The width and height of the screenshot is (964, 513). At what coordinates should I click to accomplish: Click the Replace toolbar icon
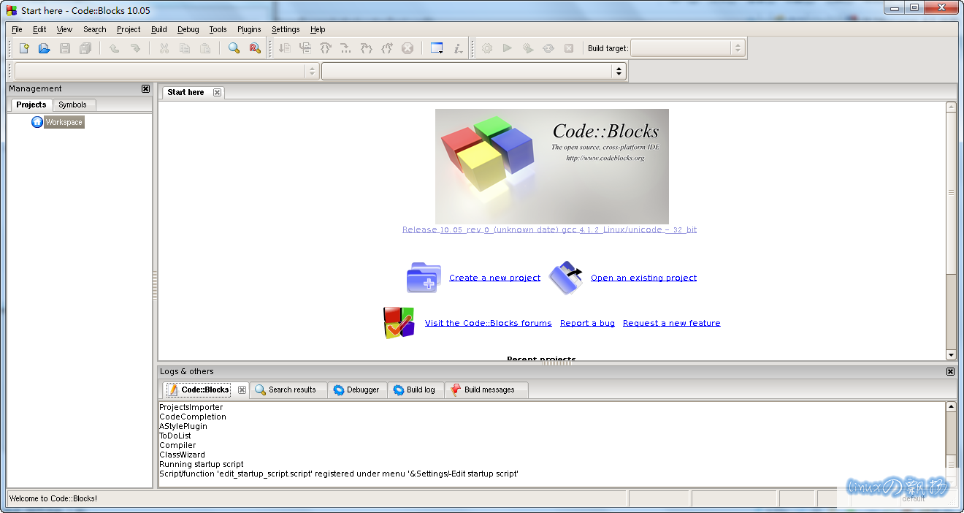254,48
